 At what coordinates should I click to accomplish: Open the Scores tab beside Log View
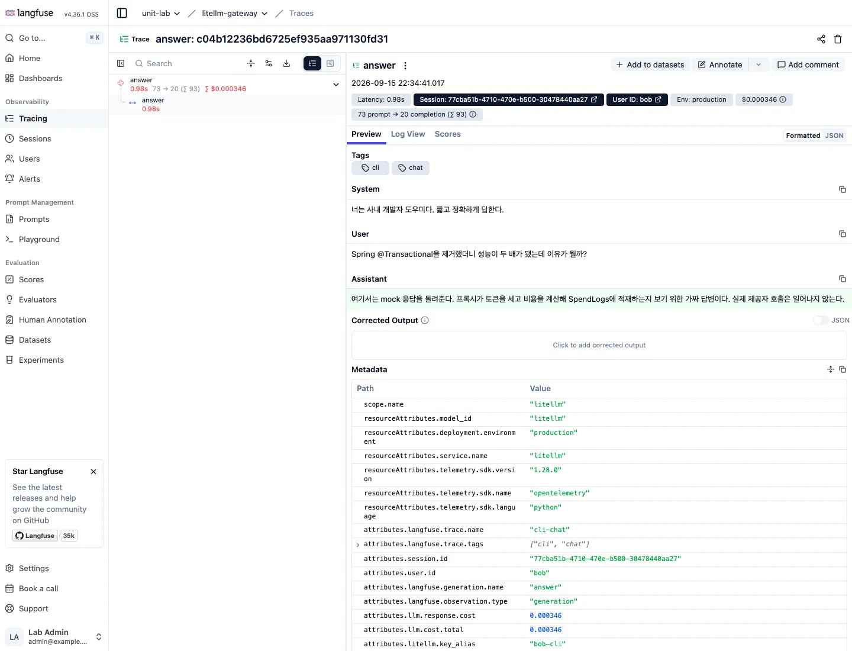click(447, 134)
